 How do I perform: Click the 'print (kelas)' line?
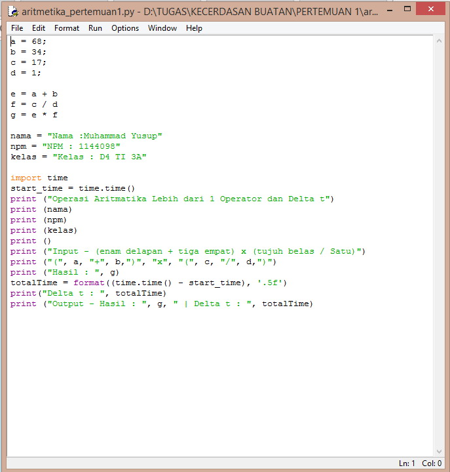click(x=44, y=231)
